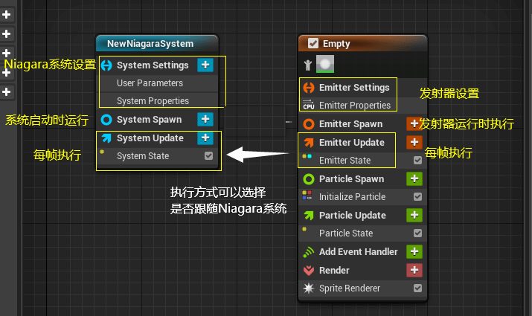
Task: Add a module to System Update
Action: tap(205, 138)
